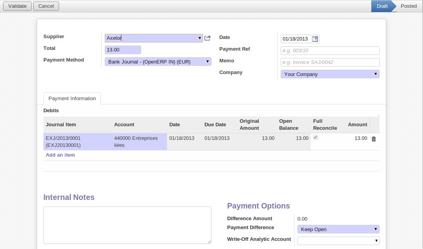
Task: Click inside the Internal Notes text area
Action: point(127,225)
